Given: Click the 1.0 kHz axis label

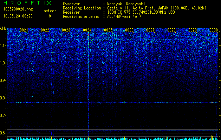Looking at the screenshot, I should point(3,63).
